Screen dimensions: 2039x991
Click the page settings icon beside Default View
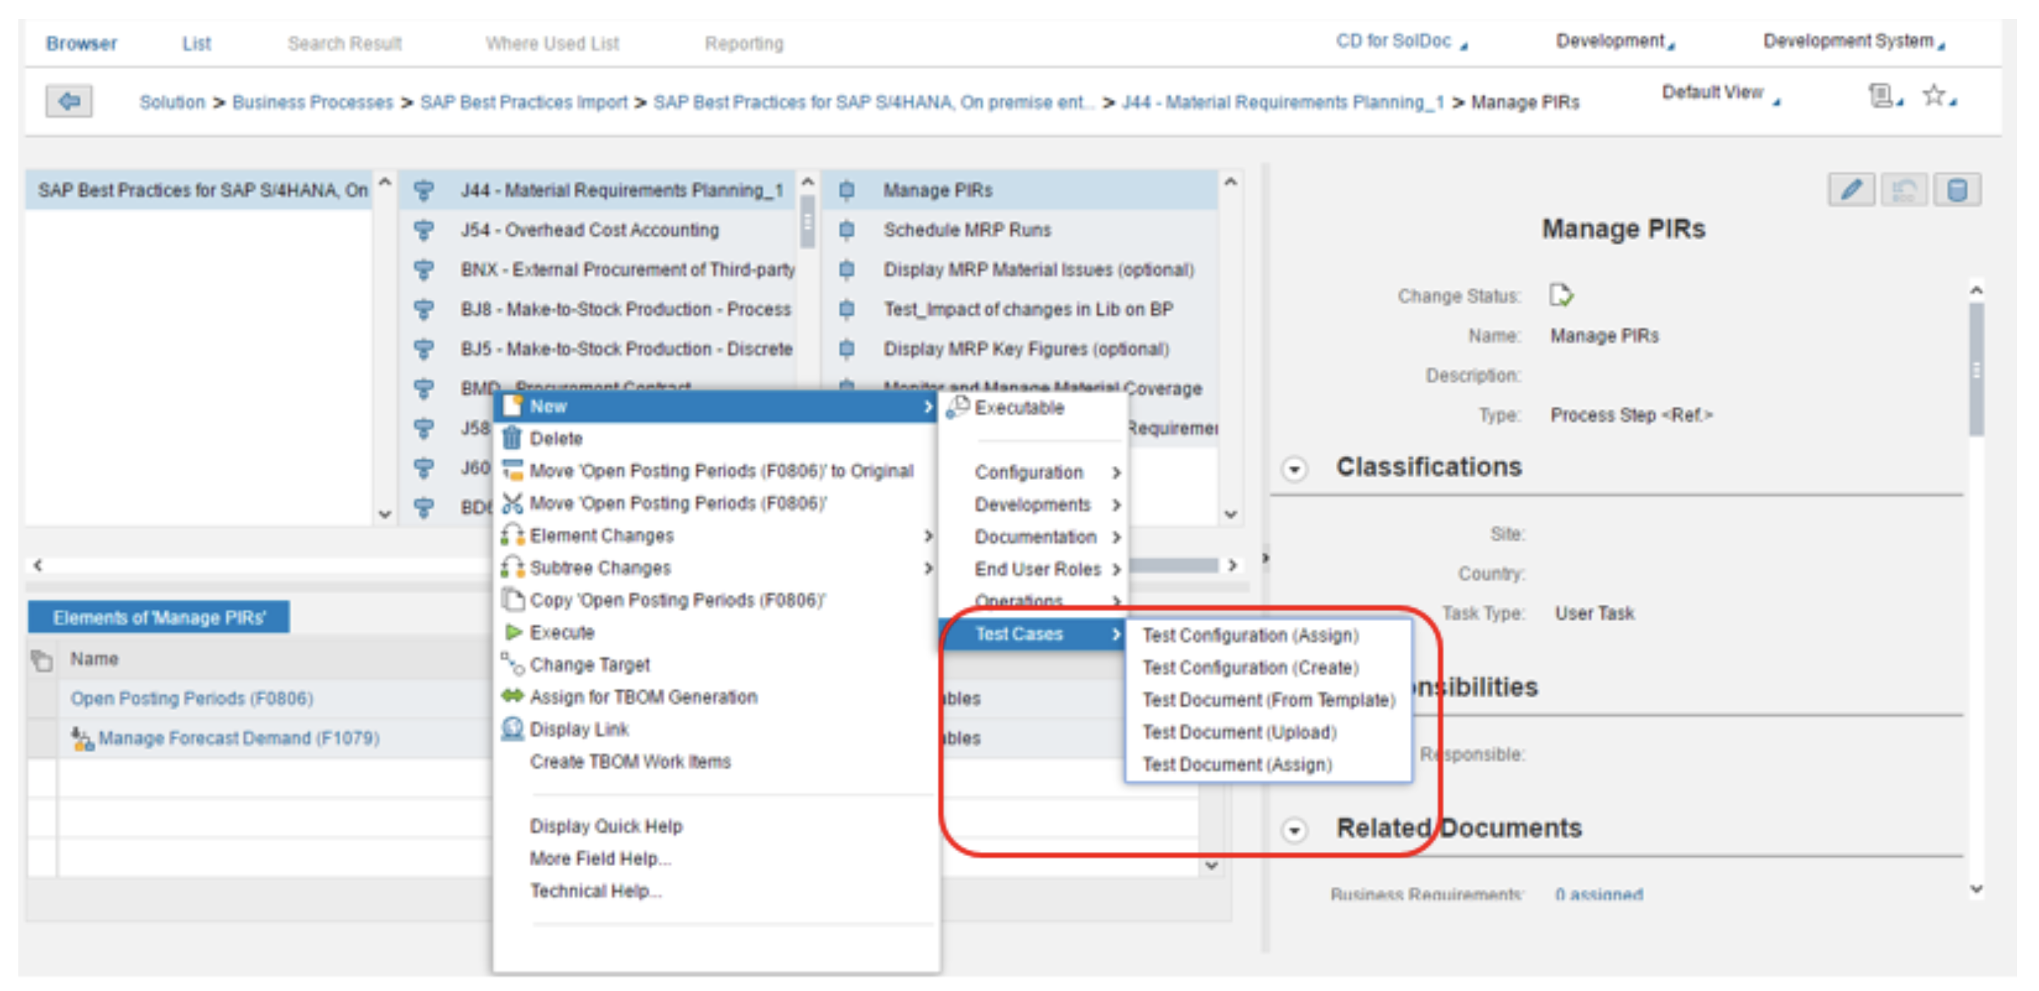click(x=1881, y=96)
